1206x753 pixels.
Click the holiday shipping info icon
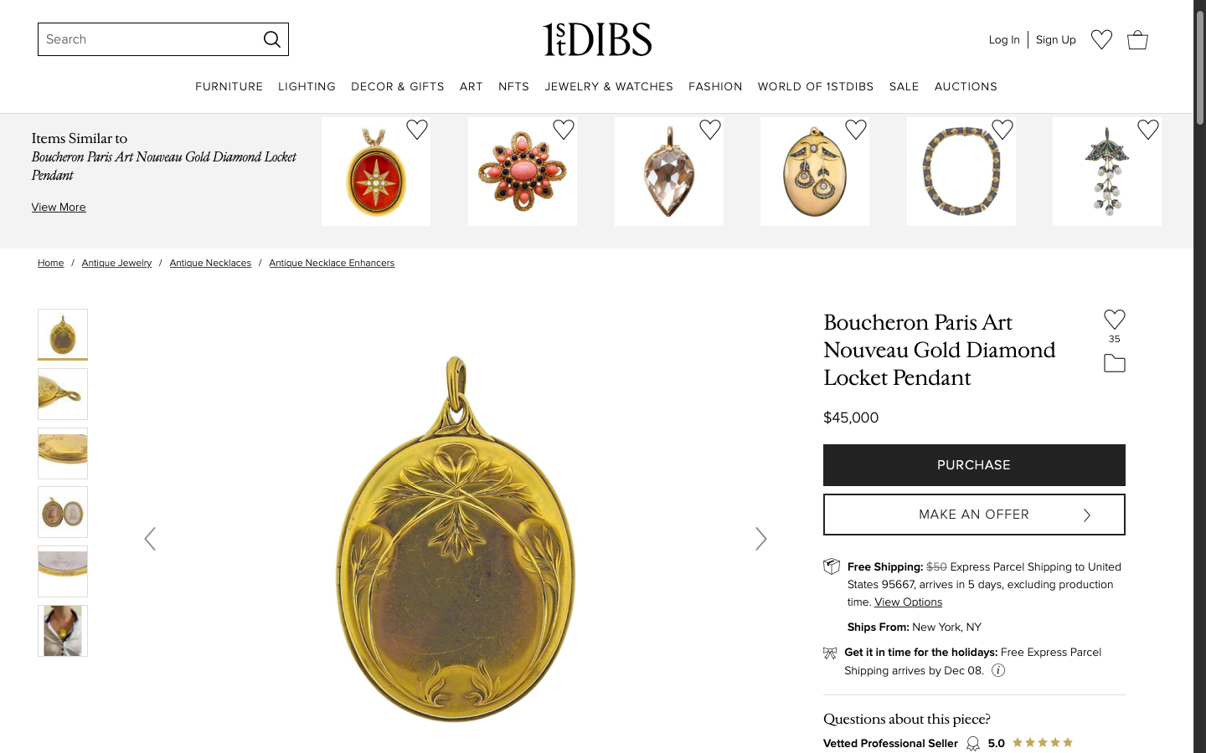pos(998,670)
